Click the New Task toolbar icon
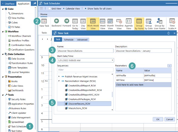 coord(44,21)
